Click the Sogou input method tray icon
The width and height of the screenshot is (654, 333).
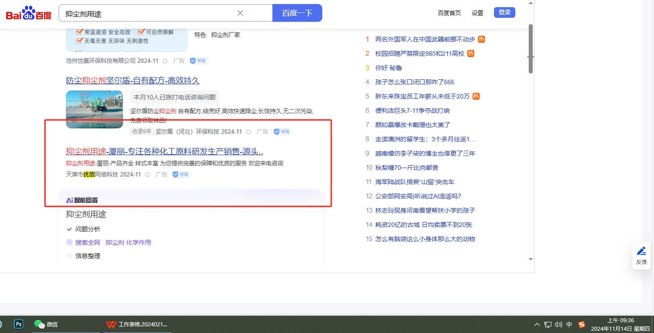(x=582, y=325)
